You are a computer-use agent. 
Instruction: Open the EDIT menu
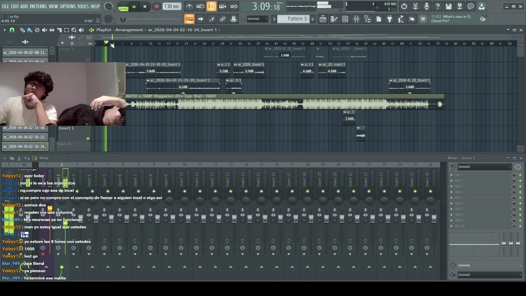coord(15,7)
